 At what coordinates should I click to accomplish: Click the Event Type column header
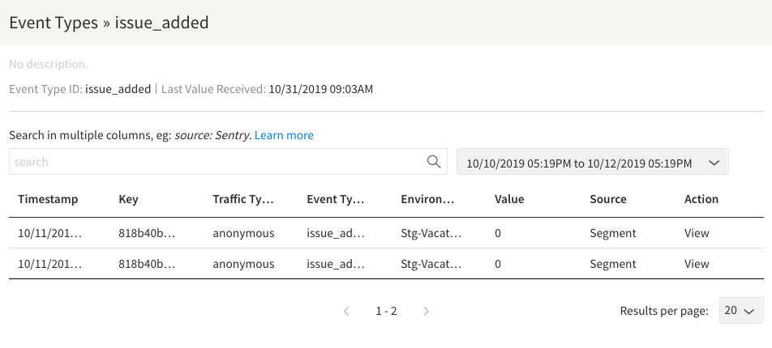click(x=336, y=199)
